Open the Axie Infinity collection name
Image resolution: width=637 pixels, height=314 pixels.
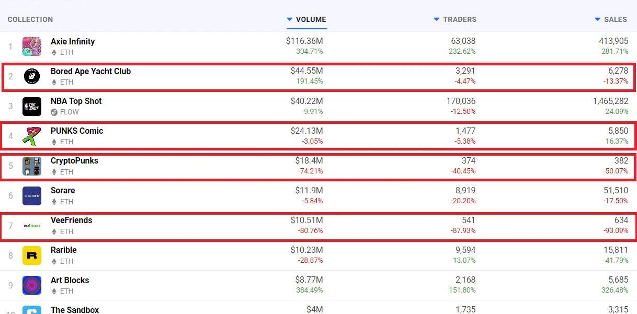tap(73, 41)
